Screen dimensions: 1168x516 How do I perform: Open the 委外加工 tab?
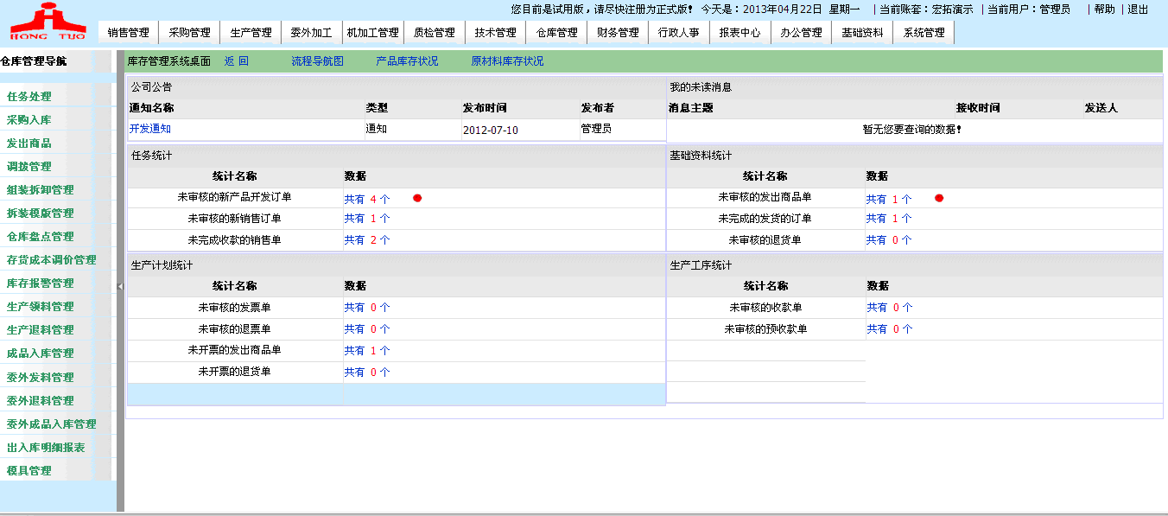coord(311,33)
